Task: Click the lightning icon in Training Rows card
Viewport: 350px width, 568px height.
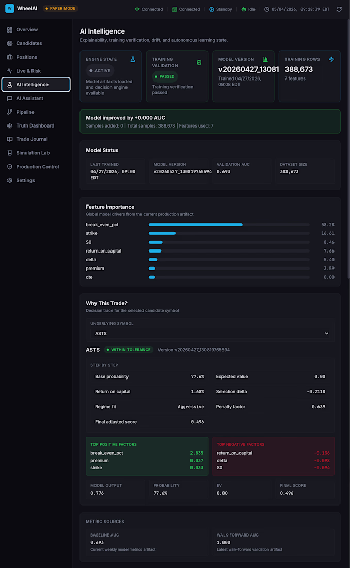Action: [x=331, y=59]
